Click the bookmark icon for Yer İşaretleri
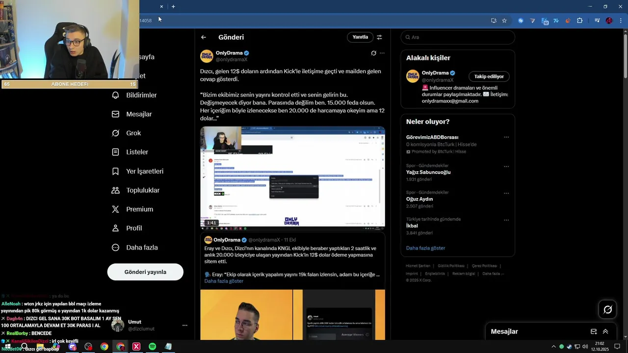The height and width of the screenshot is (353, 628). coord(116,172)
